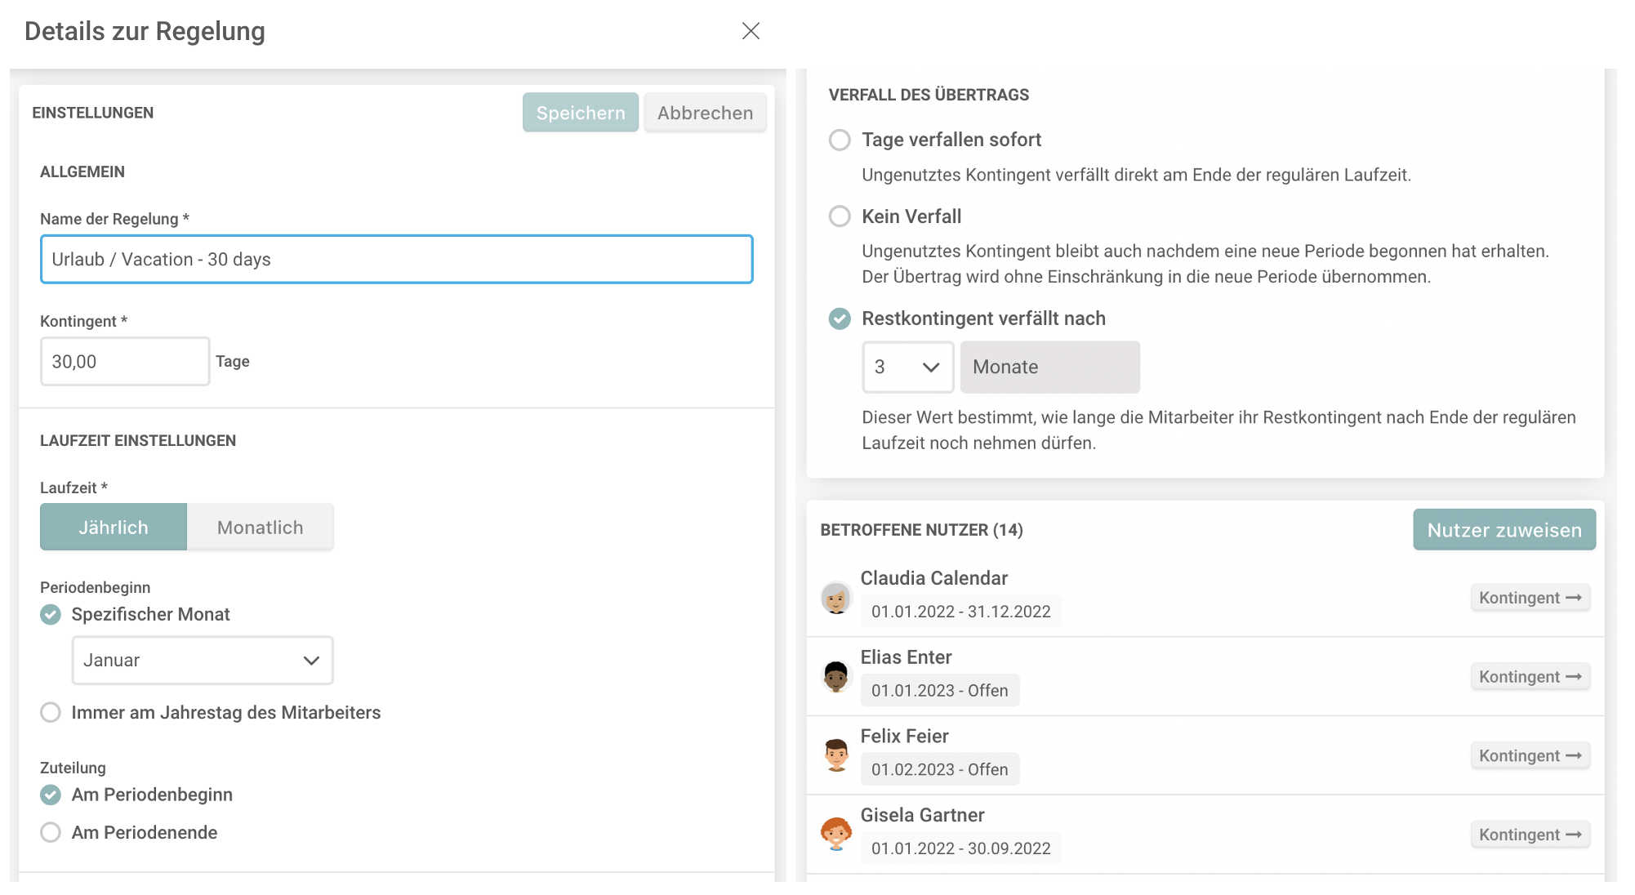The height and width of the screenshot is (895, 1635).
Task: Click the name Elias Enter
Action: (x=907, y=657)
